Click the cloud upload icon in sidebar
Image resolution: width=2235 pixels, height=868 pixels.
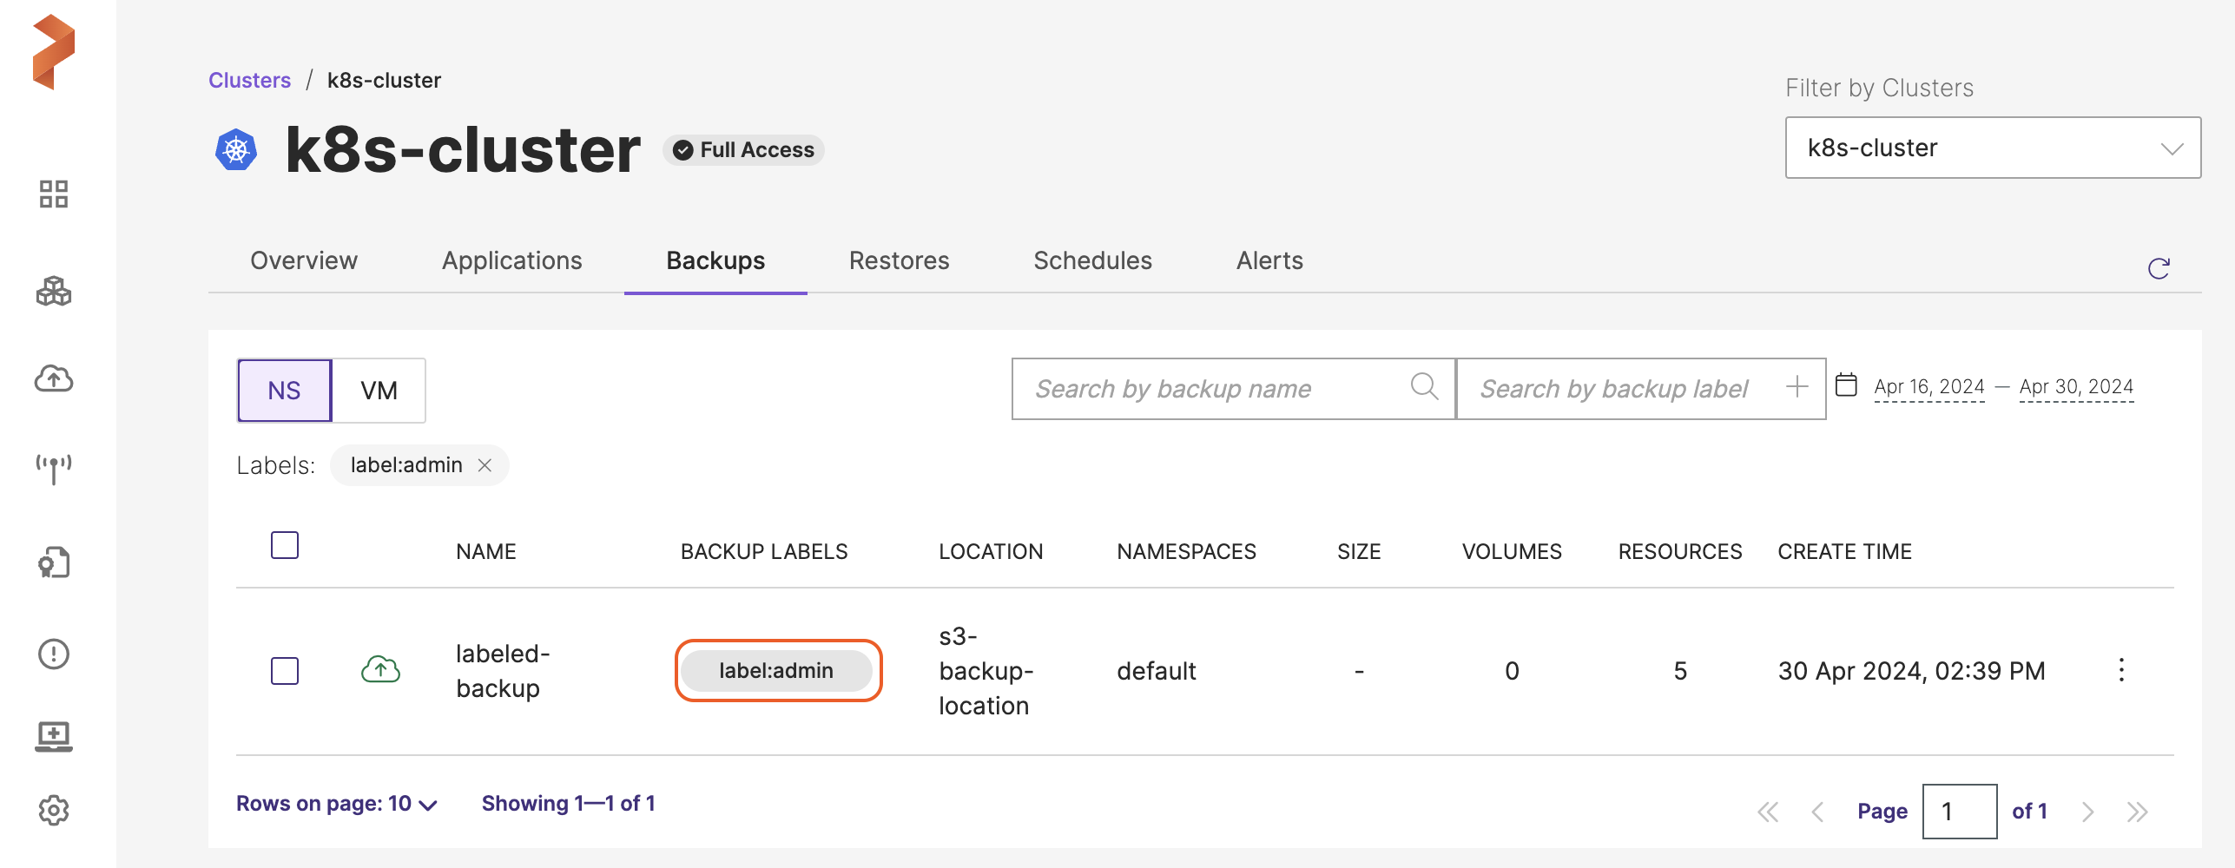coord(53,378)
